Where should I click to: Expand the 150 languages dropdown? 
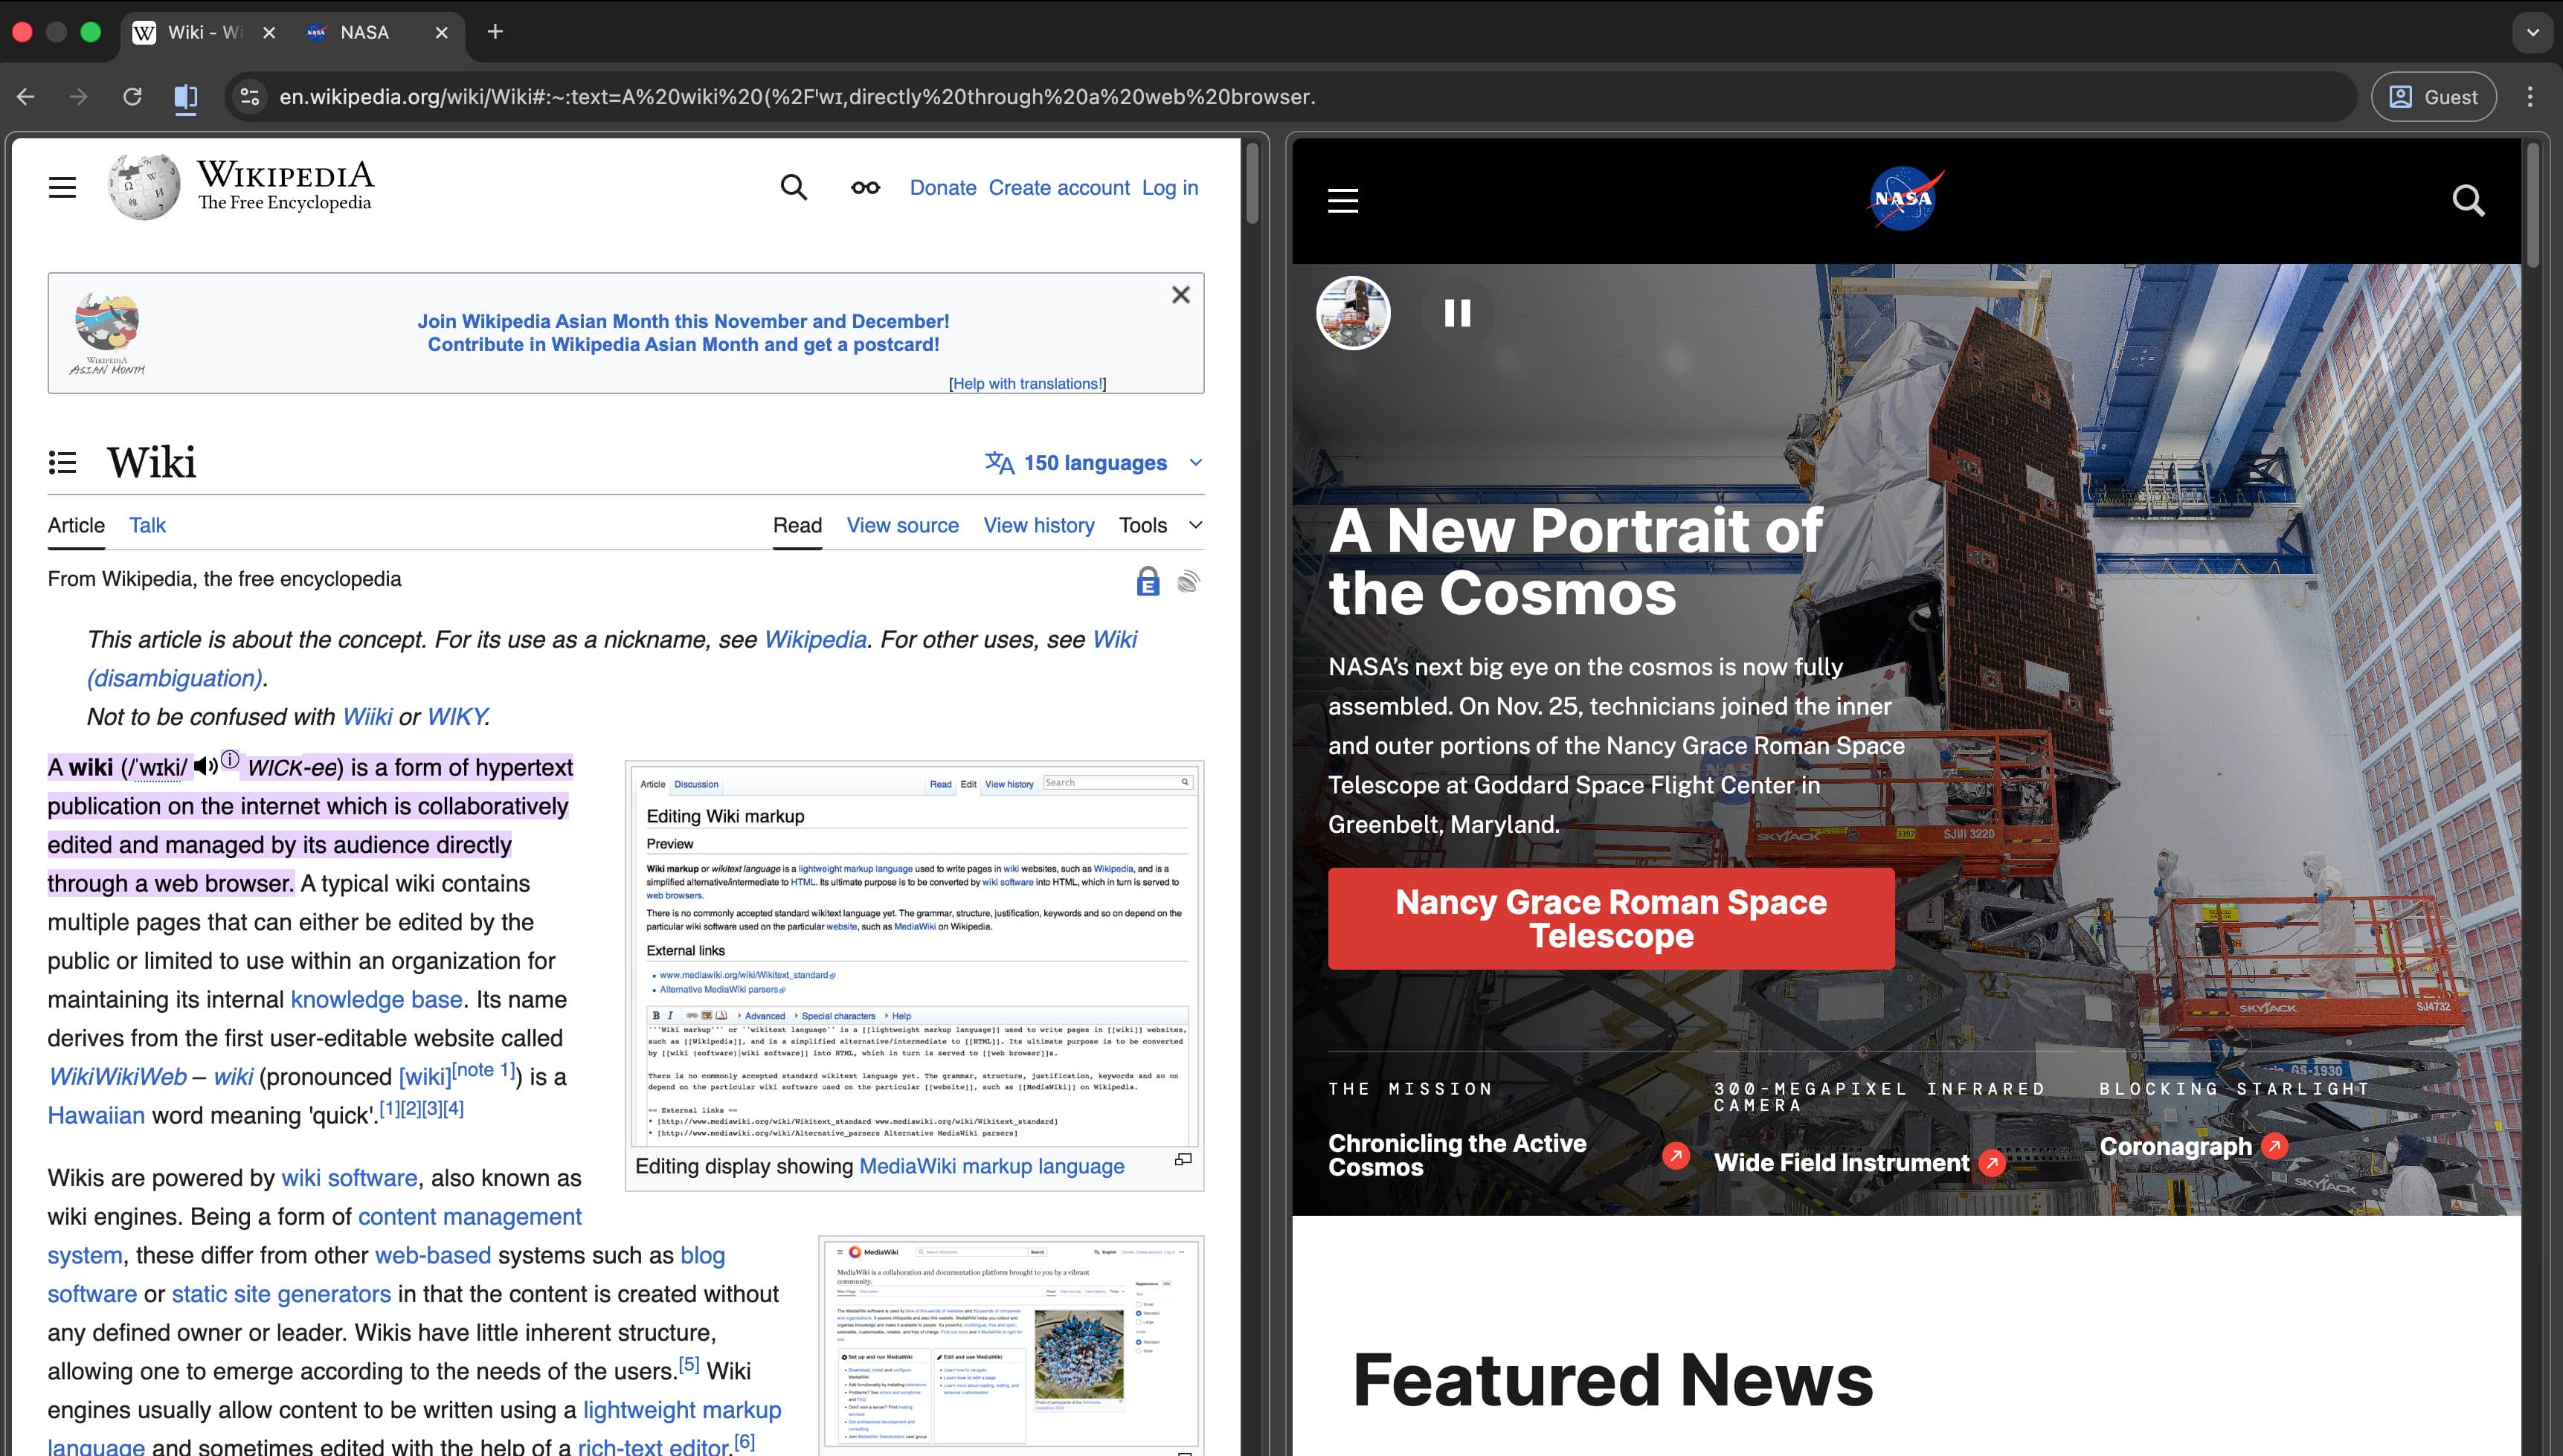[1094, 463]
